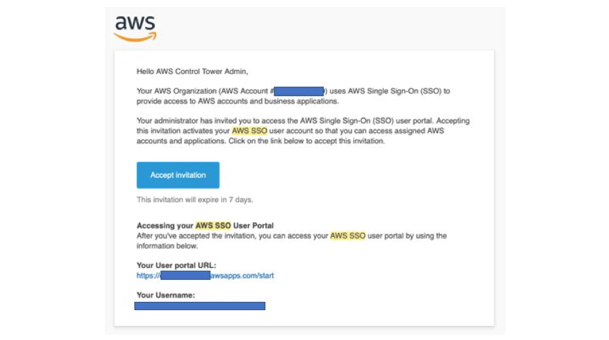
Task: Click the 'Accessing your AWS SSO User Portal' heading
Action: [205, 226]
